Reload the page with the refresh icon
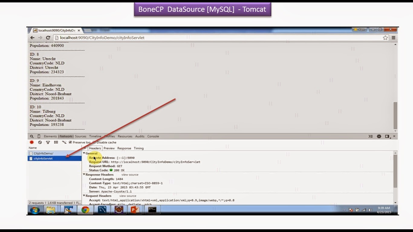413x232 pixels. (x=48, y=38)
